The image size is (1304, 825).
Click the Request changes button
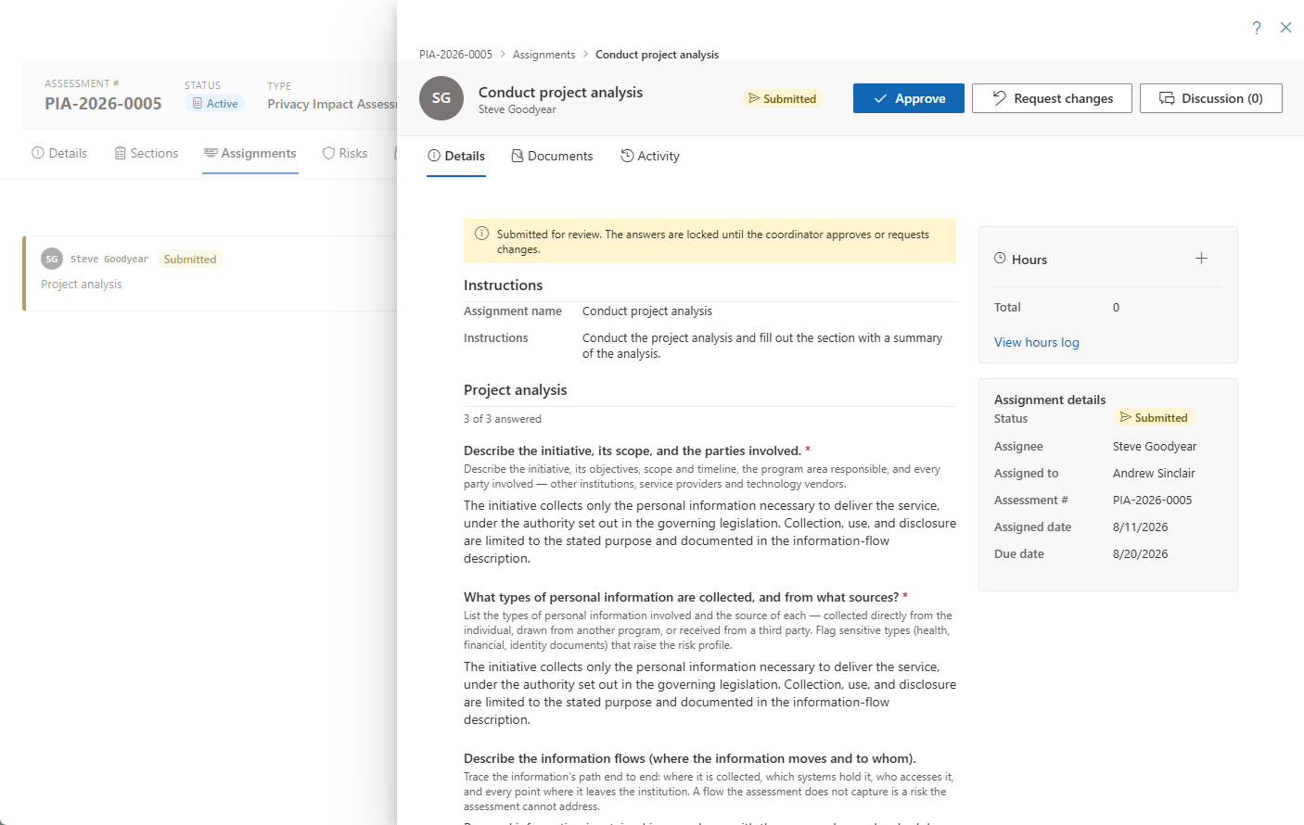[1052, 98]
